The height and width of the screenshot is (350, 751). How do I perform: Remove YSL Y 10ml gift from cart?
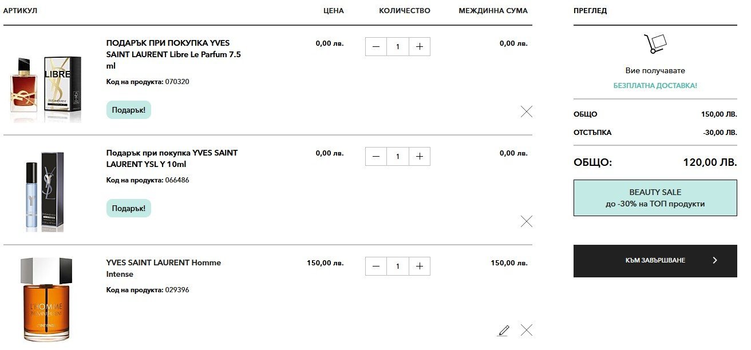(527, 221)
